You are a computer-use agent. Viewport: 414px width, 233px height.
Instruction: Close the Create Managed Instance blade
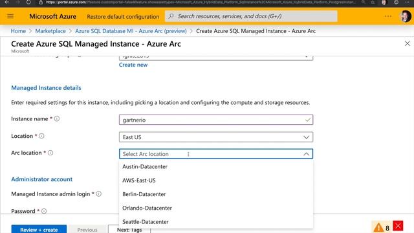[x=407, y=43]
